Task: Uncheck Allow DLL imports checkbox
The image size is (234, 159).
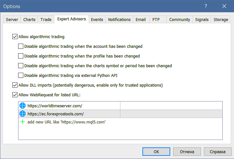Action: pos(15,85)
